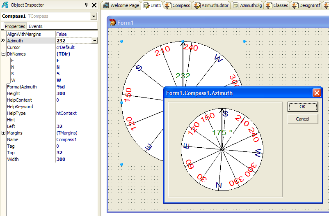Switch to the AzimuthEditor tab
Viewport: 329px width, 216px height.
211,5
